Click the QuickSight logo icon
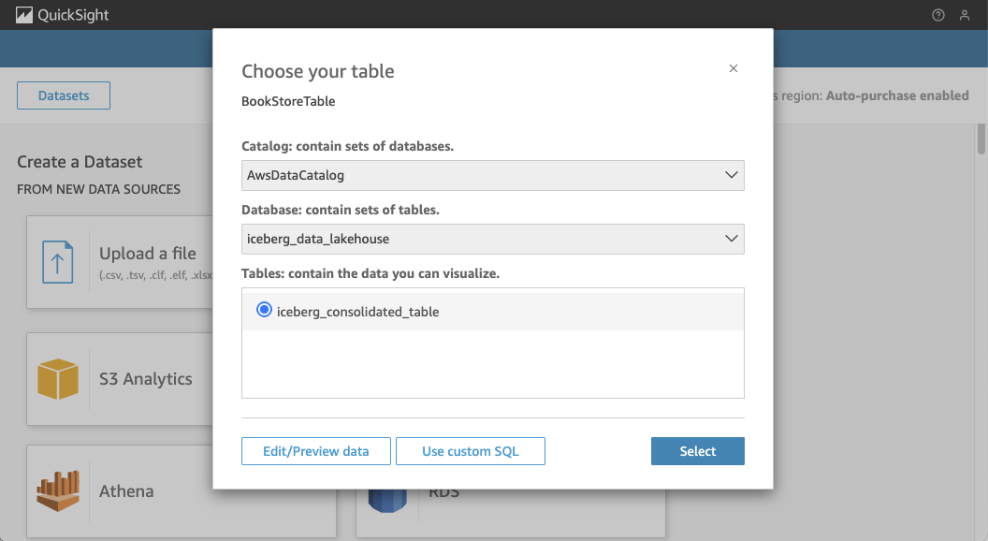The width and height of the screenshot is (988, 541). tap(24, 15)
